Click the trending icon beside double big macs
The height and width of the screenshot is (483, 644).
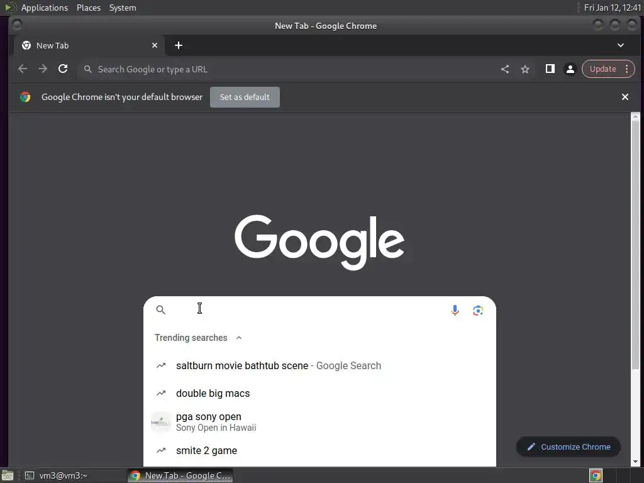[x=161, y=394]
